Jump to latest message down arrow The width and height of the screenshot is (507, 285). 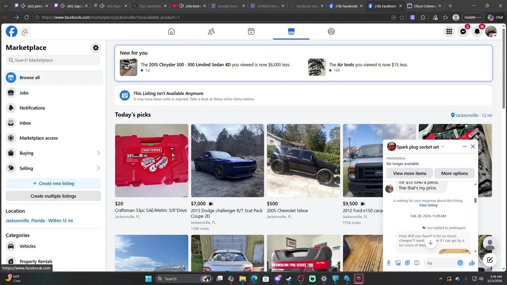(431, 242)
